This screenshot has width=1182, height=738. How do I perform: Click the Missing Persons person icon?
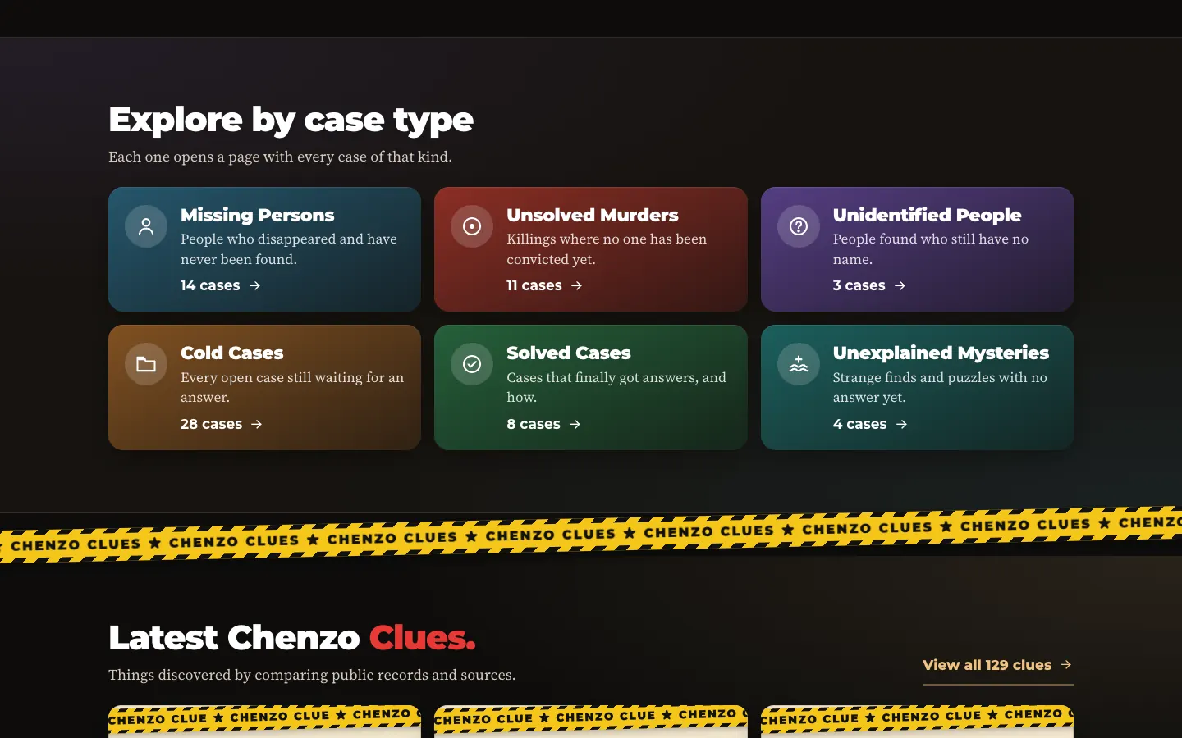(x=146, y=226)
